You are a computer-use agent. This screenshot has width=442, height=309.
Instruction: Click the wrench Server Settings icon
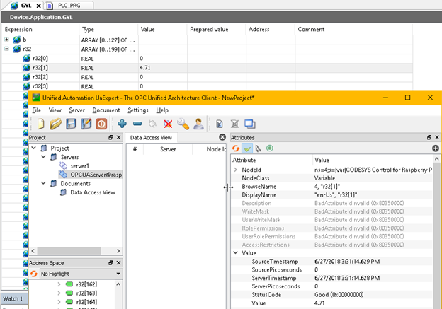(x=183, y=124)
